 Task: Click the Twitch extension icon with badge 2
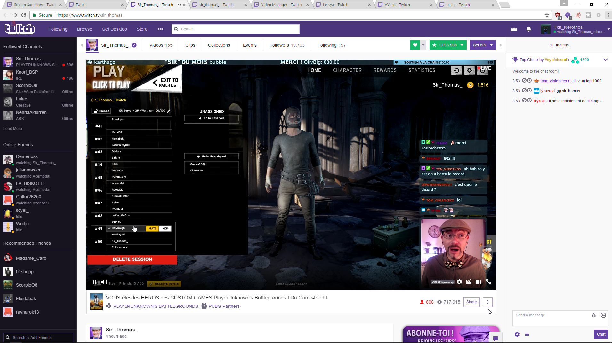[x=568, y=15]
